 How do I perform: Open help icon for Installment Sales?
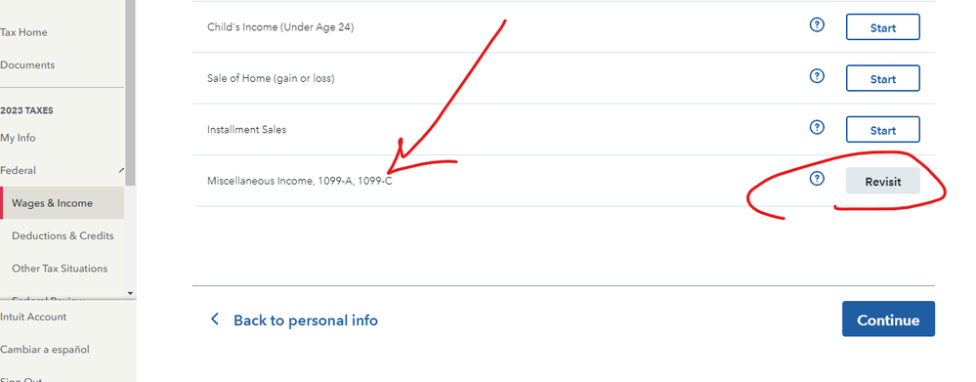click(x=817, y=128)
